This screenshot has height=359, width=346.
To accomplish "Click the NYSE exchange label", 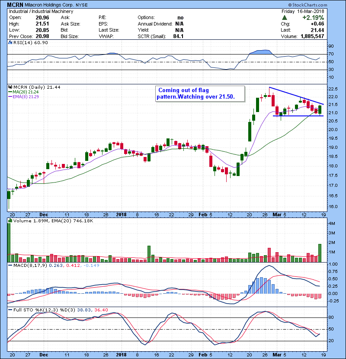I will point(81,5).
